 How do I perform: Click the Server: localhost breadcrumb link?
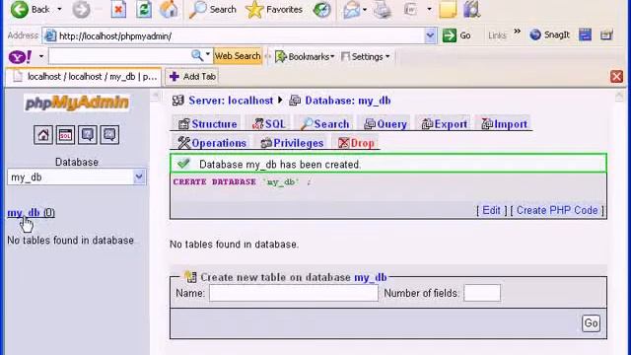tap(231, 101)
